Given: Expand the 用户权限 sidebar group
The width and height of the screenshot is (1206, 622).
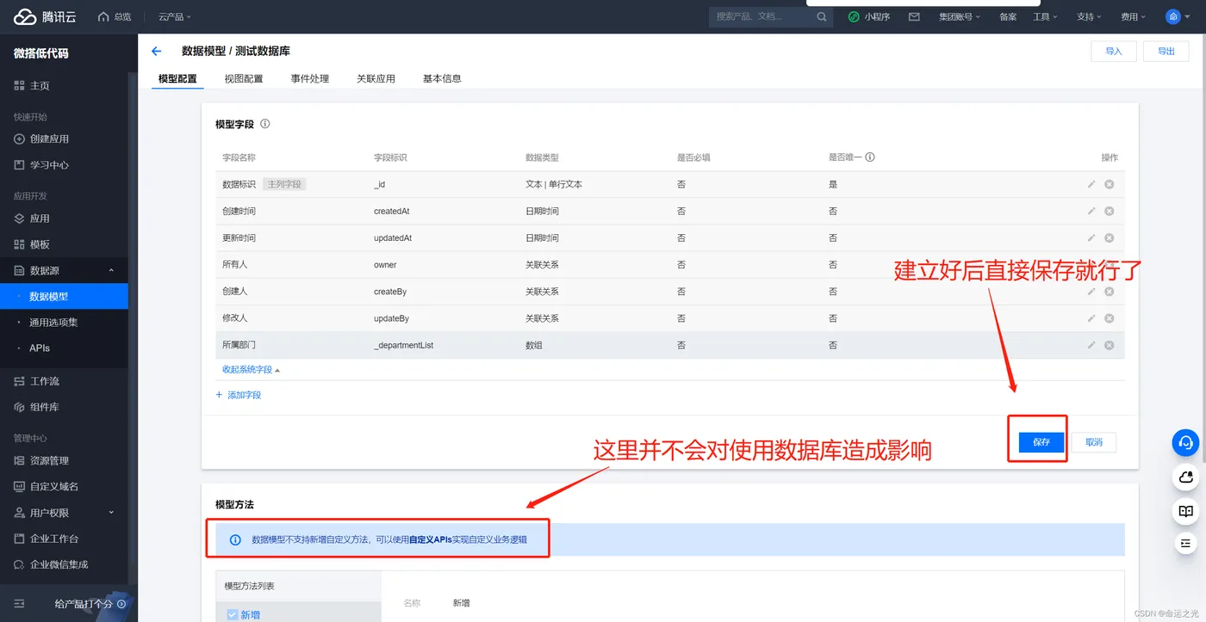Looking at the screenshot, I should pos(111,513).
